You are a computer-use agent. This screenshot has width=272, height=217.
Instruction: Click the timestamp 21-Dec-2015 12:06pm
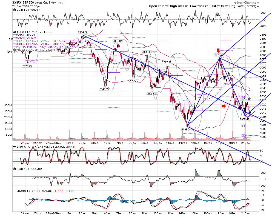tap(27, 6)
